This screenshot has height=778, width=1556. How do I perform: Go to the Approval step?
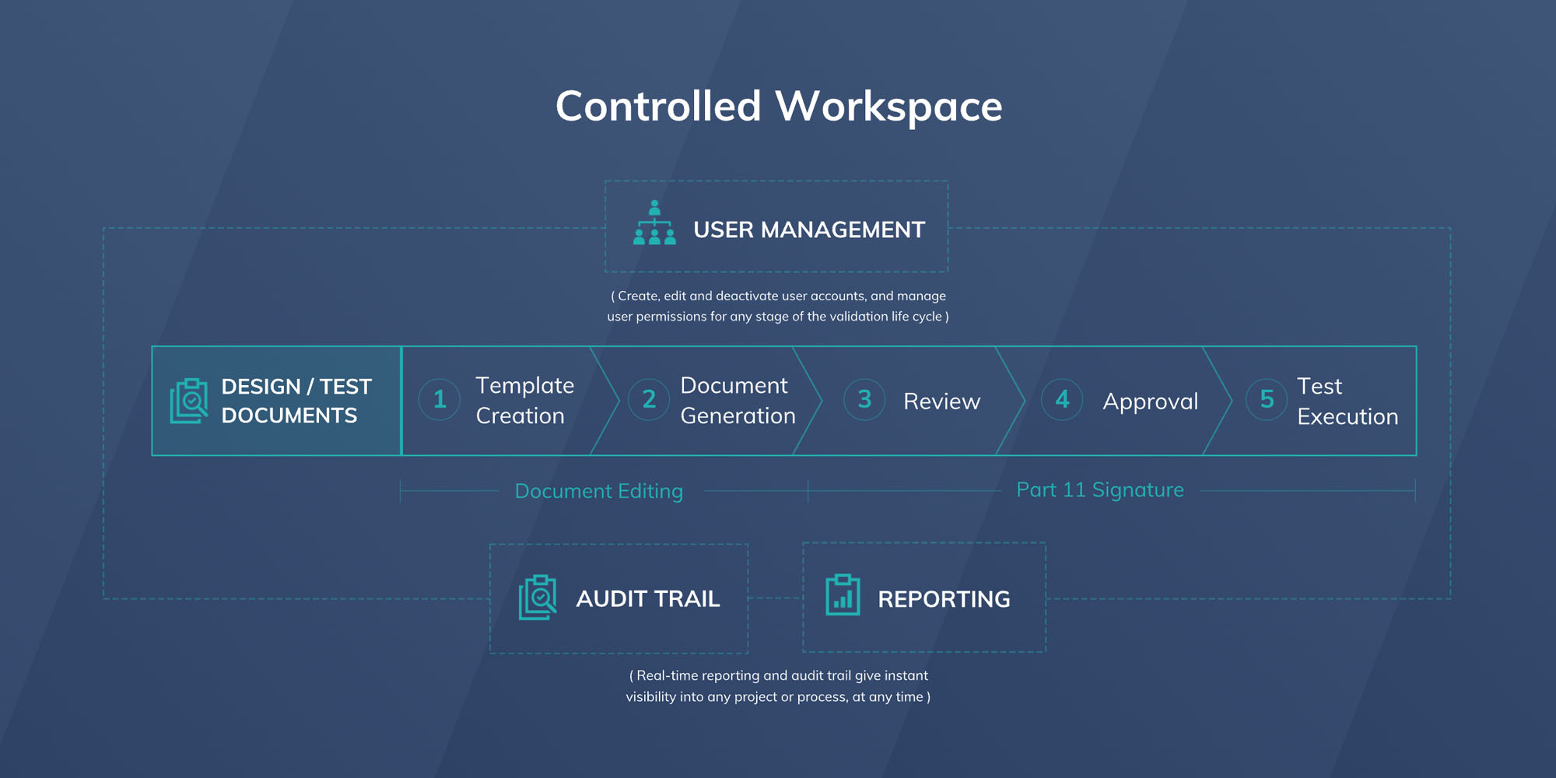(x=1150, y=401)
